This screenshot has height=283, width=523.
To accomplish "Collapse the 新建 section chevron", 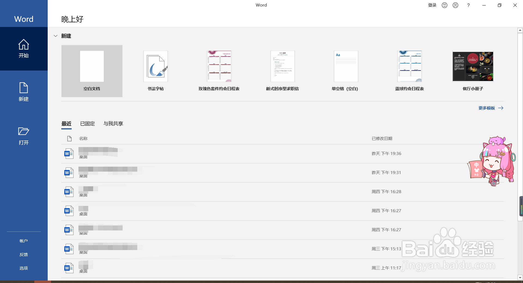I will pyautogui.click(x=56, y=36).
